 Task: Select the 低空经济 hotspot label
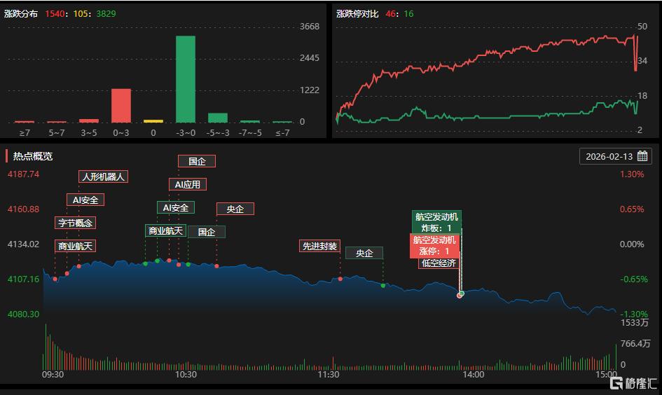pos(439,263)
